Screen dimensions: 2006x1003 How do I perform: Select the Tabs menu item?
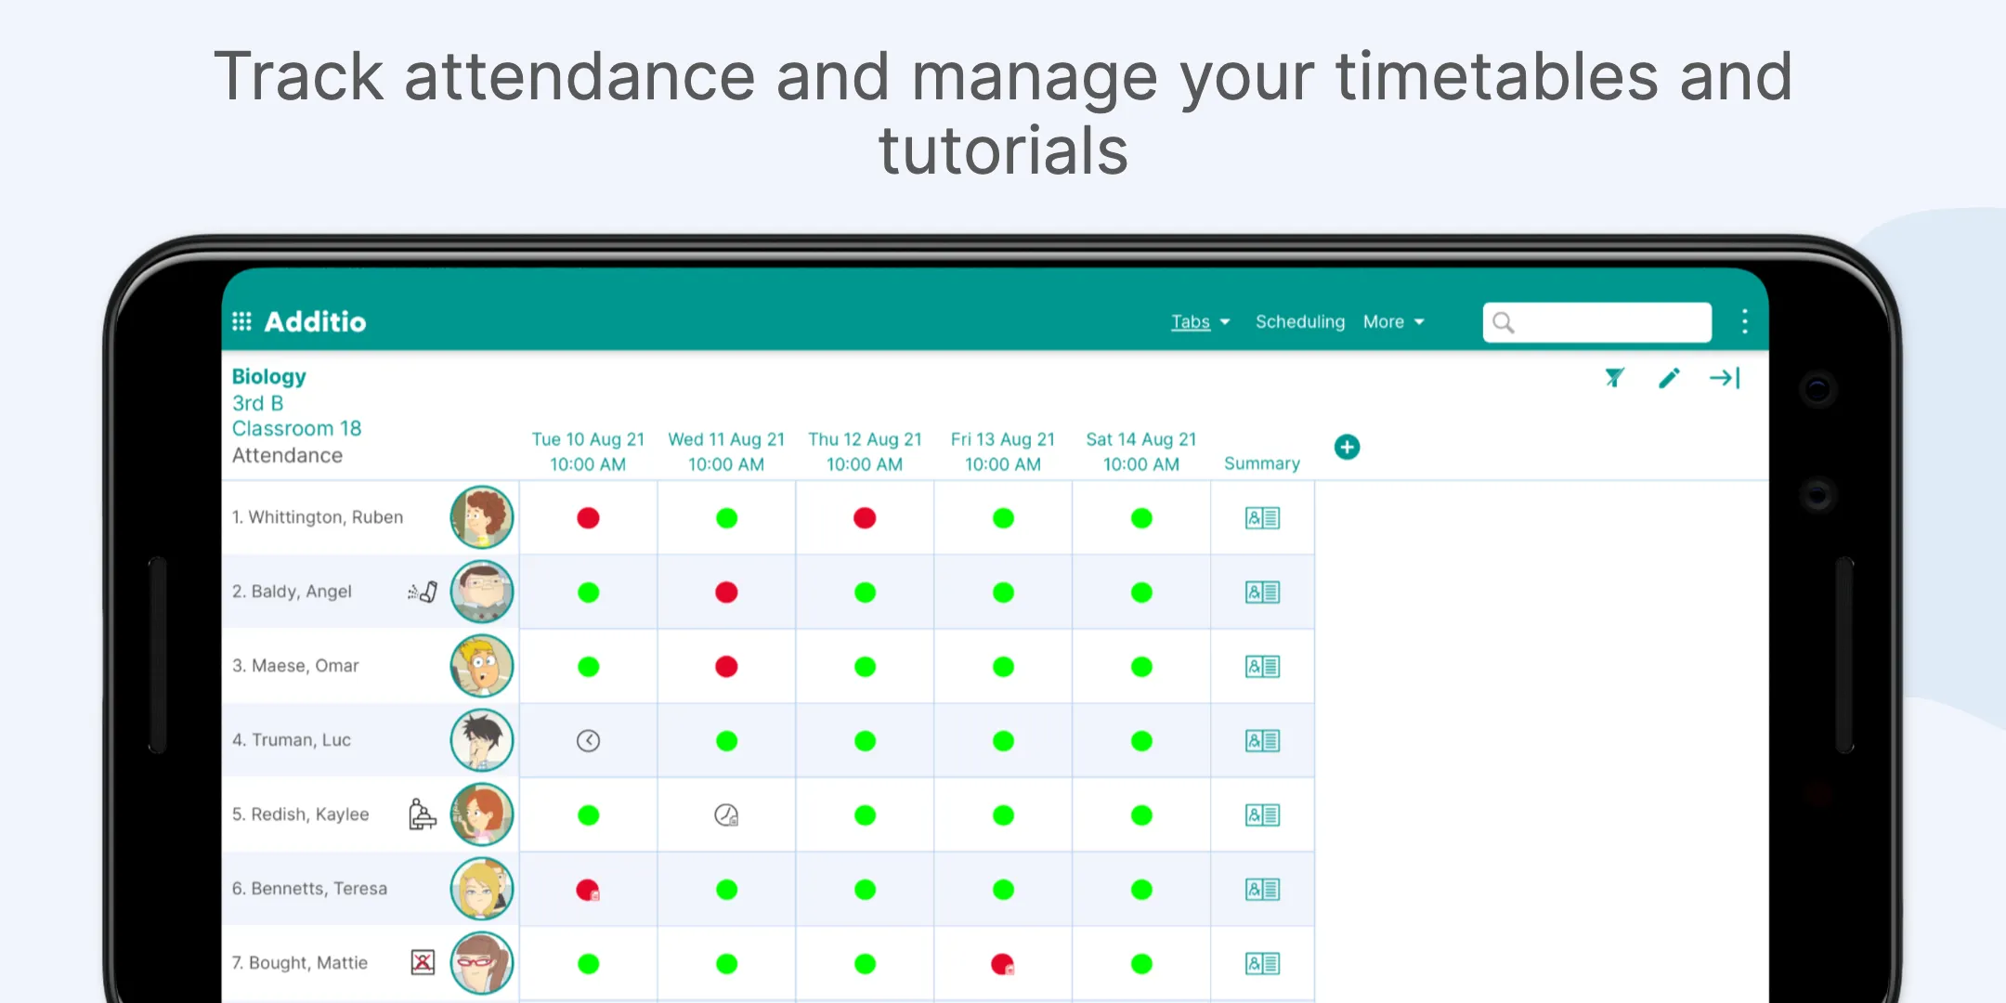(x=1191, y=321)
